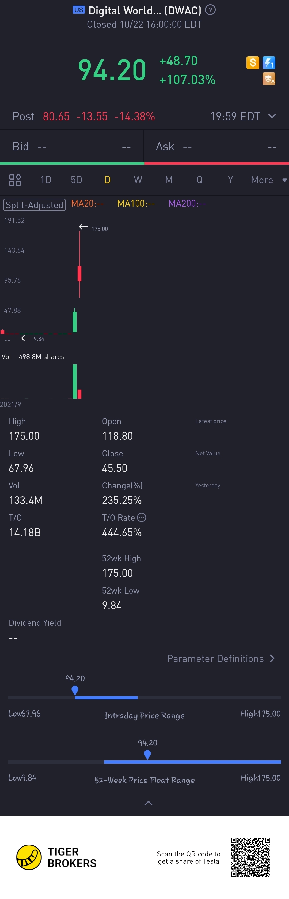The width and height of the screenshot is (289, 899).
Task: Tap the Vol 498.8M shares label
Action: pos(33,357)
